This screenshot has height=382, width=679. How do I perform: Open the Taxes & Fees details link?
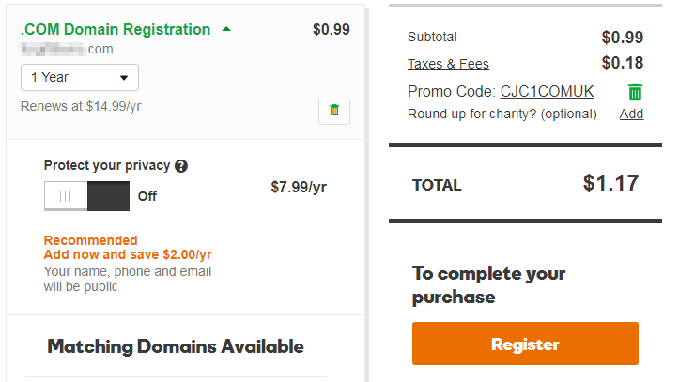pos(448,64)
